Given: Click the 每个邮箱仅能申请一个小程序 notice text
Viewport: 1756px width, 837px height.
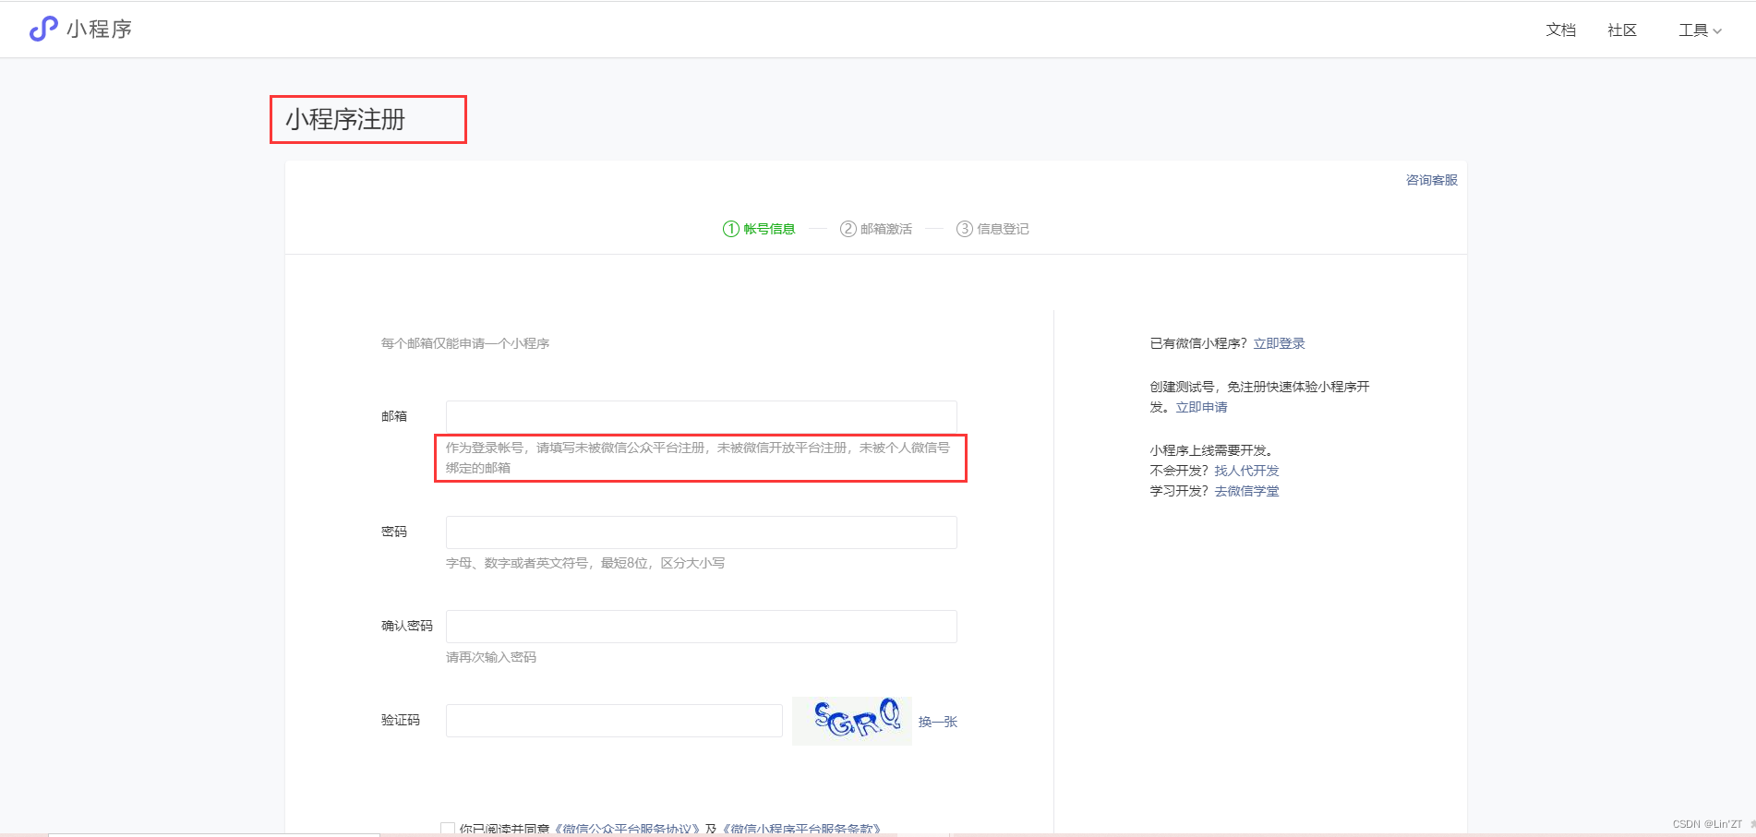Looking at the screenshot, I should pos(465,343).
